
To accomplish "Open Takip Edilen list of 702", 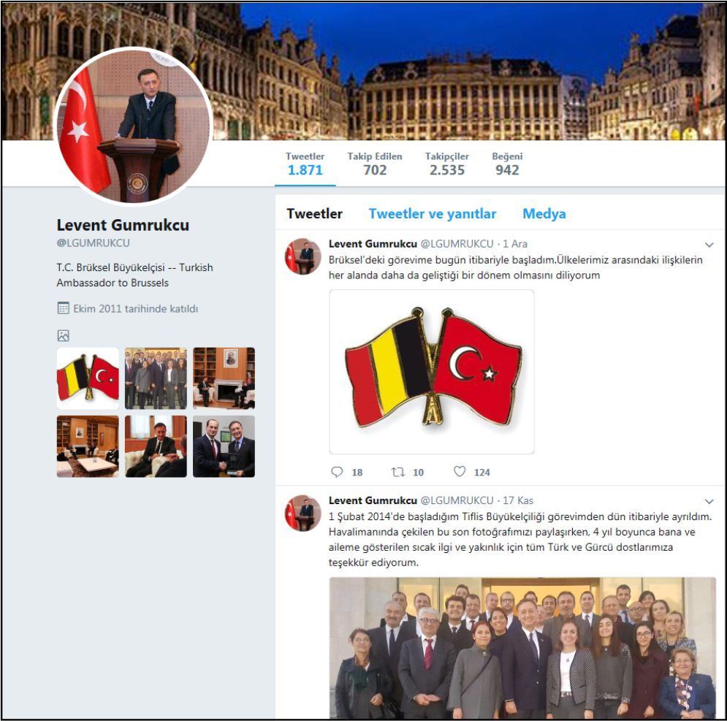I will point(375,164).
